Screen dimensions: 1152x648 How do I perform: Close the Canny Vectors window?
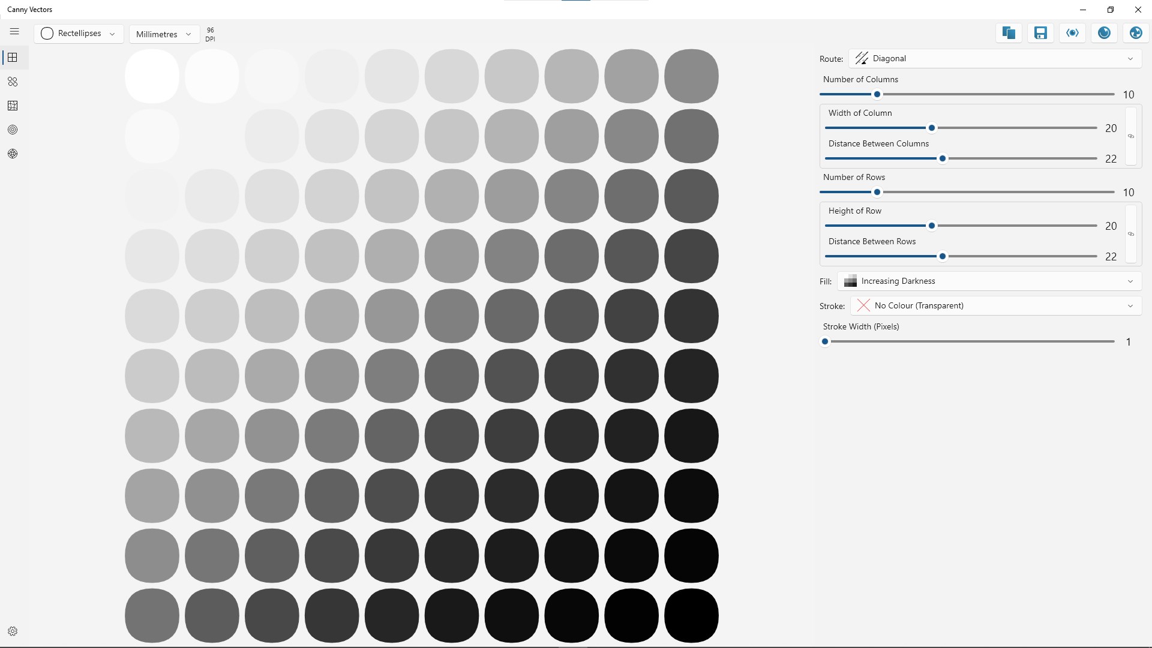(1138, 10)
